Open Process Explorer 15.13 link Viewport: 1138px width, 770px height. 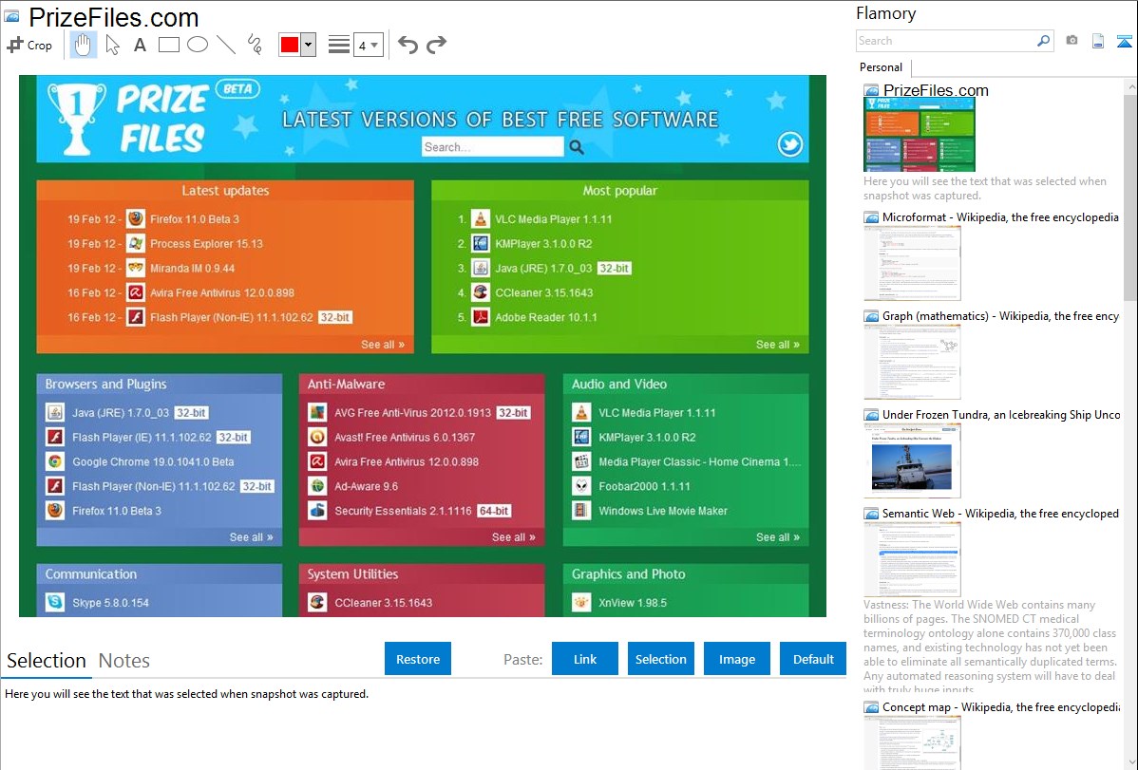tap(207, 244)
